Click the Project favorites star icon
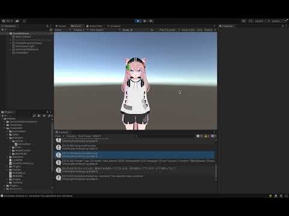289x216 pixels. pyautogui.click(x=44, y=116)
